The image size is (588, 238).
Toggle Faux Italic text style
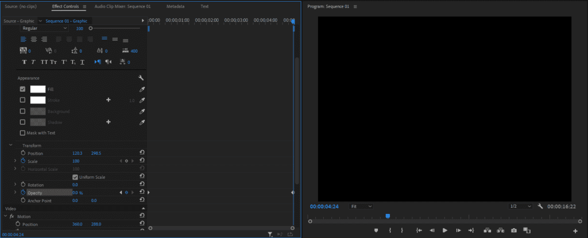[33, 62]
